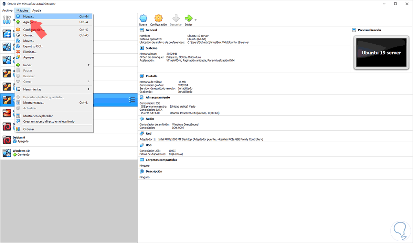Click the Mover... menu icon

pos(18,41)
